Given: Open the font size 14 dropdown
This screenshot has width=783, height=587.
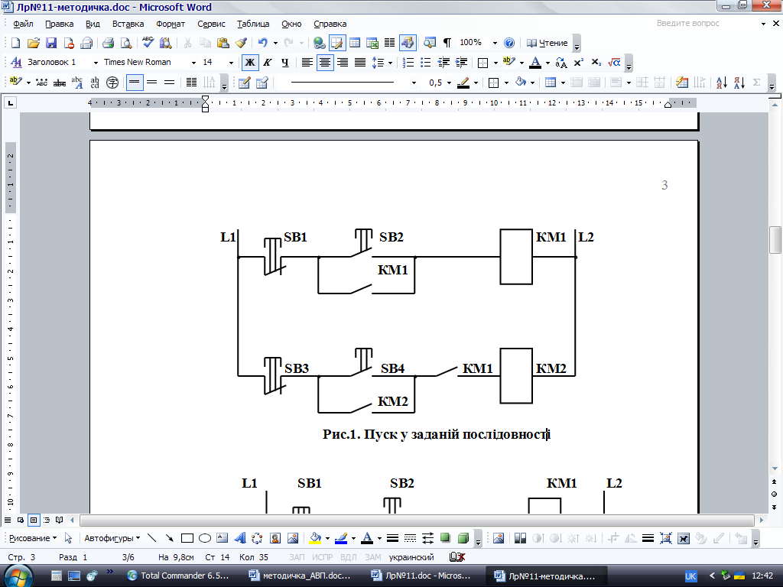Looking at the screenshot, I should 231,63.
